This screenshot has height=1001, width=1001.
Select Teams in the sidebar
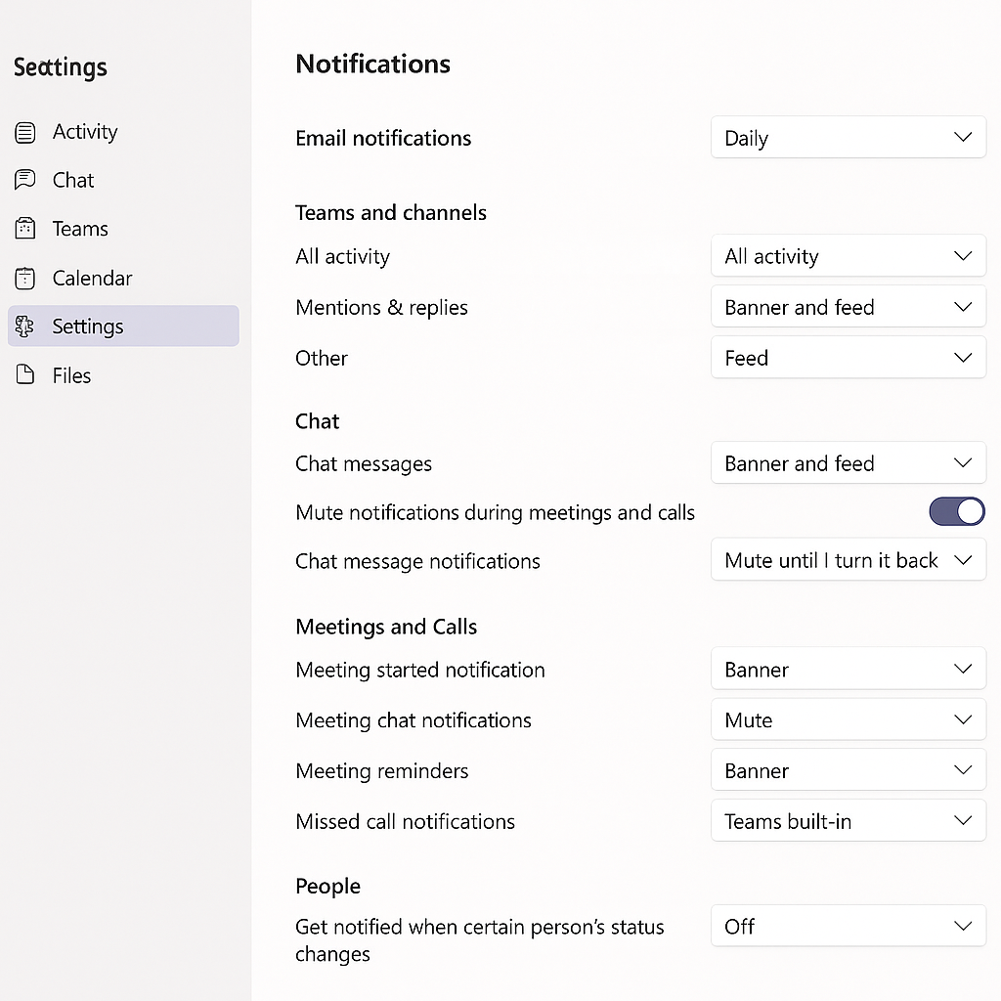point(123,229)
